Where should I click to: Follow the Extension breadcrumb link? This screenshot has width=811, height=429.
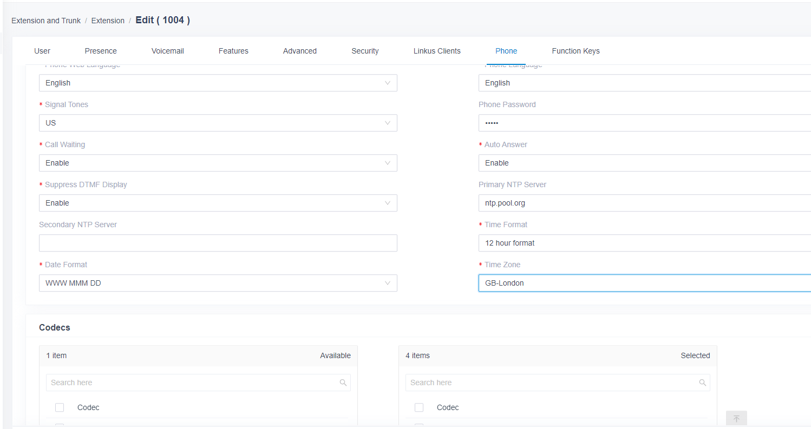tap(108, 21)
